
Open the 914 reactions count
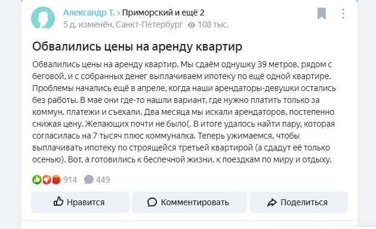pos(70,180)
